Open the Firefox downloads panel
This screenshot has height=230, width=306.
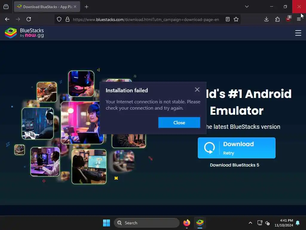266,19
